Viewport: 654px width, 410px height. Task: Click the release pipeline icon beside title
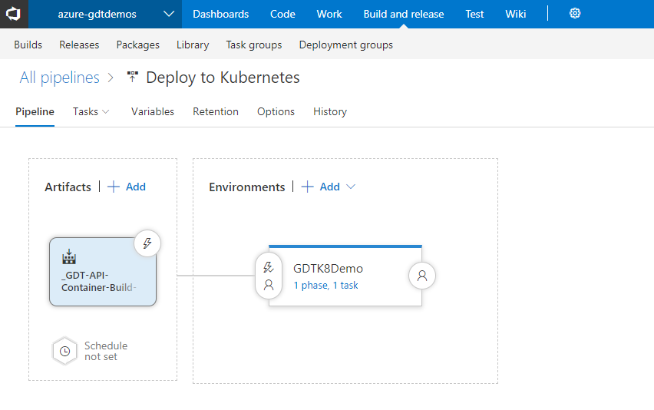pos(133,77)
